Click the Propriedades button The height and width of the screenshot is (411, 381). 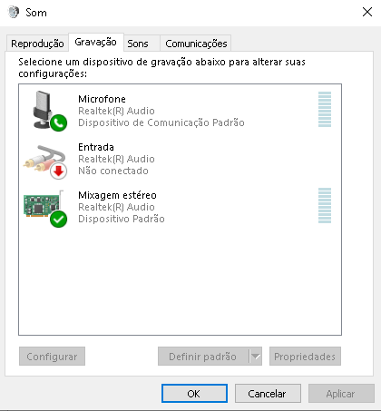[x=305, y=357]
